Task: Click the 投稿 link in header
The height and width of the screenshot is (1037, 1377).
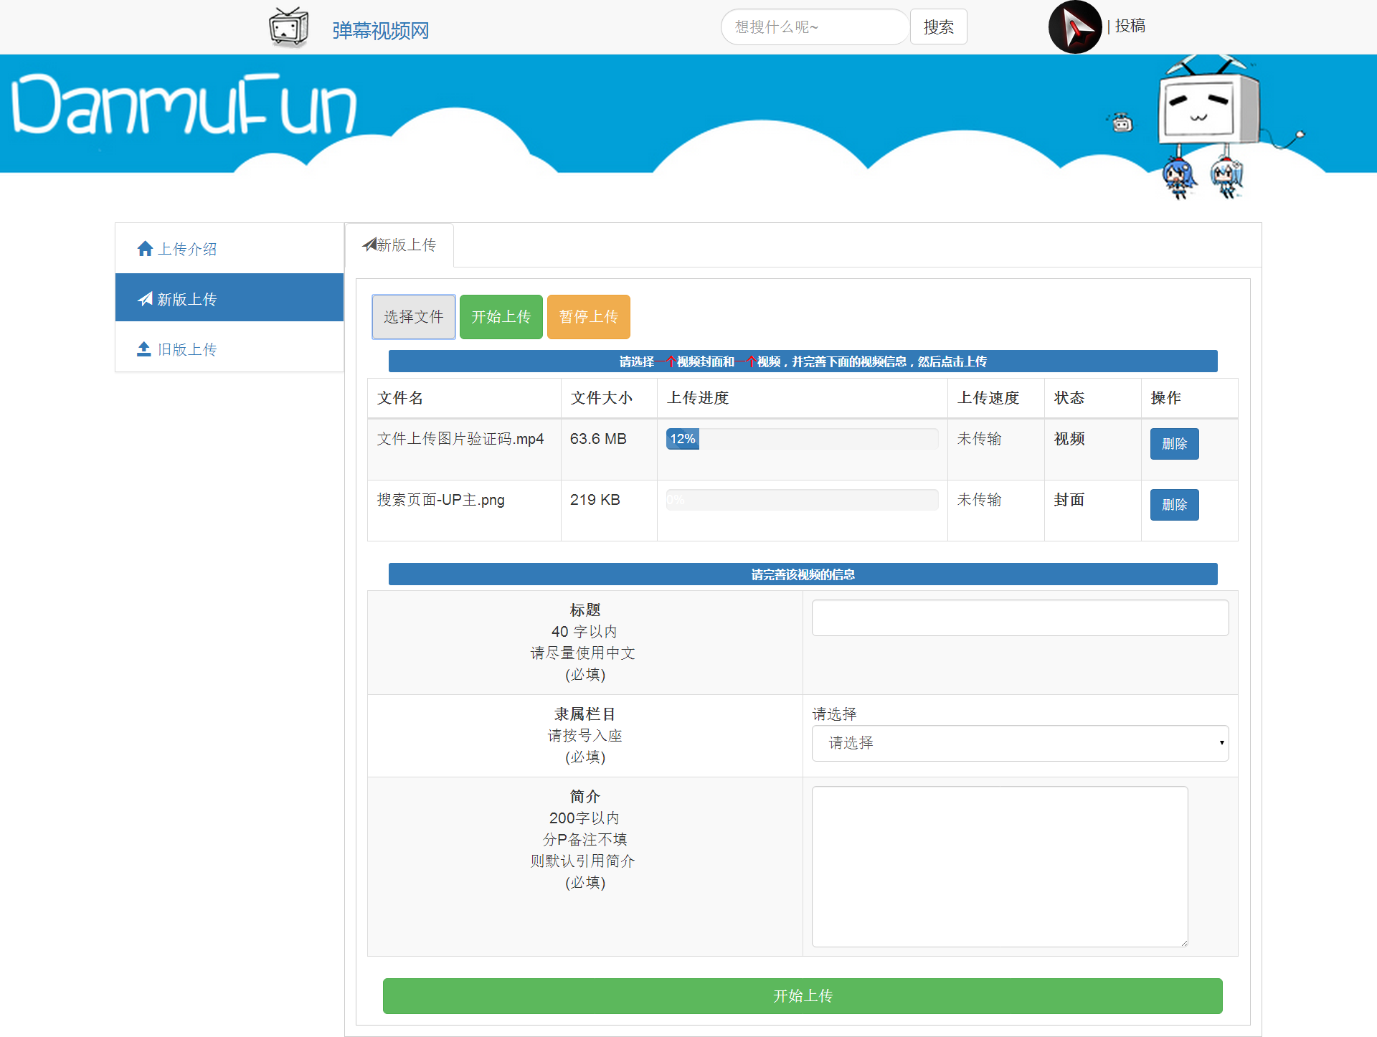Action: (x=1130, y=27)
